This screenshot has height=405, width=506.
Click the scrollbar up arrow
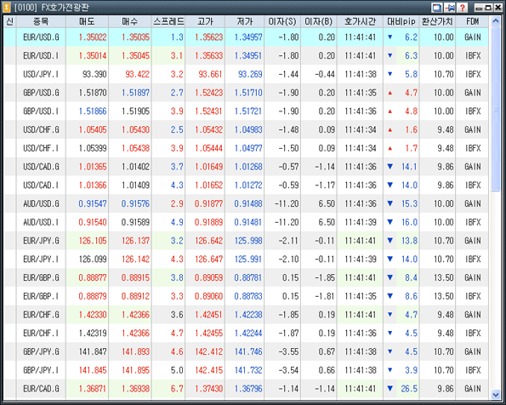coord(496,21)
